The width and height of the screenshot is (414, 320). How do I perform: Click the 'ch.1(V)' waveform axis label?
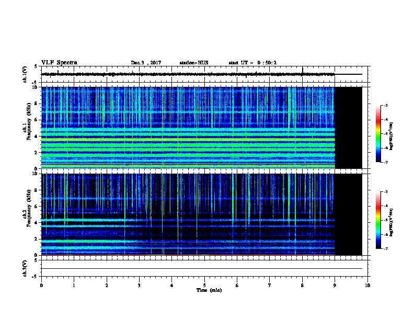[x=25, y=74]
